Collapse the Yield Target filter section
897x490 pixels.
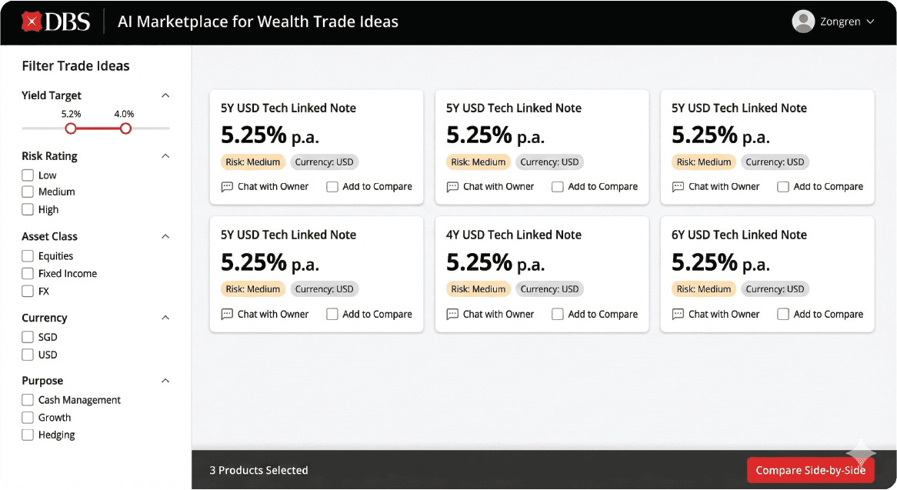[165, 95]
